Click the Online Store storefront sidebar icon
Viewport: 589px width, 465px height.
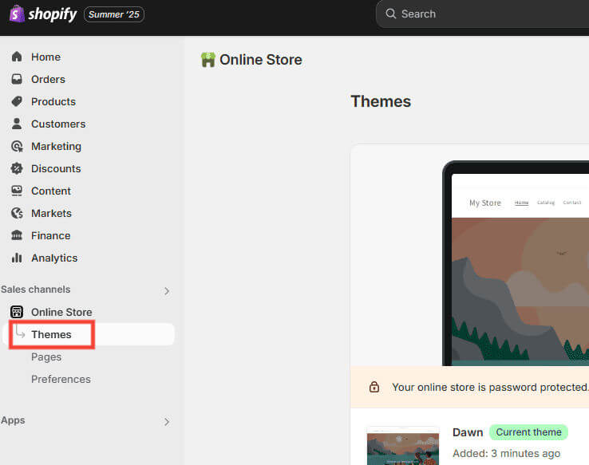(17, 312)
